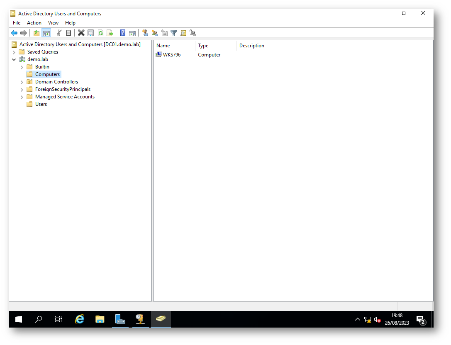Click the Export List icon
Image resolution: width=451 pixels, height=345 pixels.
[110, 33]
